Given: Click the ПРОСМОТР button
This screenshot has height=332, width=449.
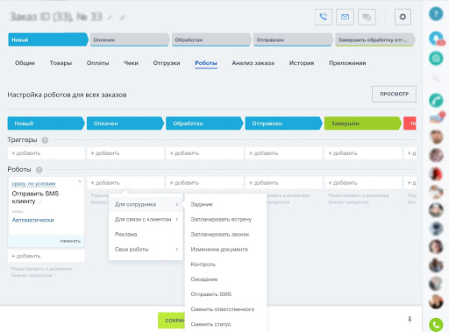Looking at the screenshot, I should (394, 94).
